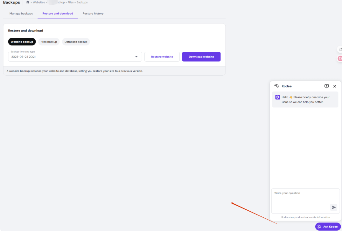Close the Kodee chat panel
Screen dimensions: 342x231
[335, 86]
